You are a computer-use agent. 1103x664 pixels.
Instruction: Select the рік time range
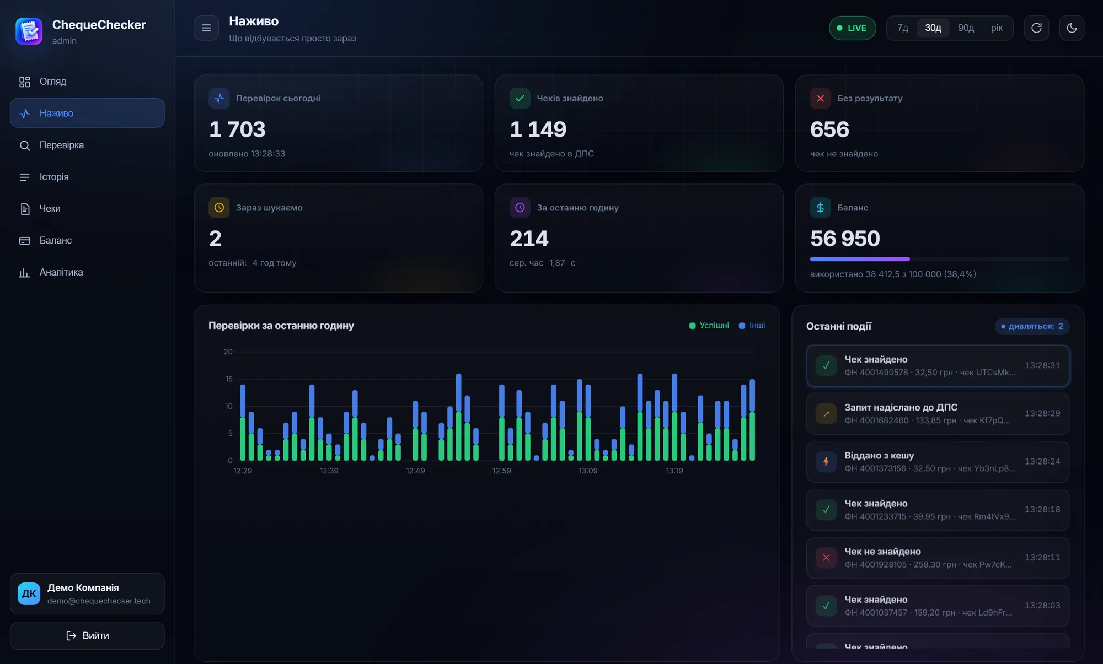tap(997, 28)
